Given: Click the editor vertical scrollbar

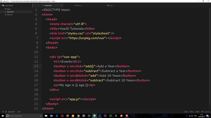Looking at the screenshot, I should click(x=210, y=56).
